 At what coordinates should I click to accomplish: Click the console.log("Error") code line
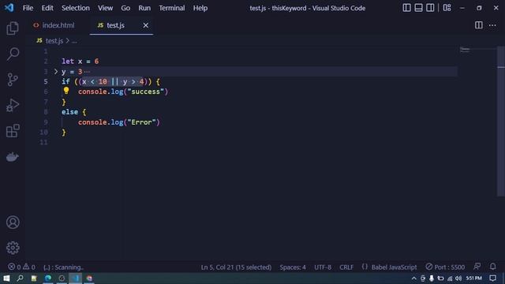click(x=119, y=122)
